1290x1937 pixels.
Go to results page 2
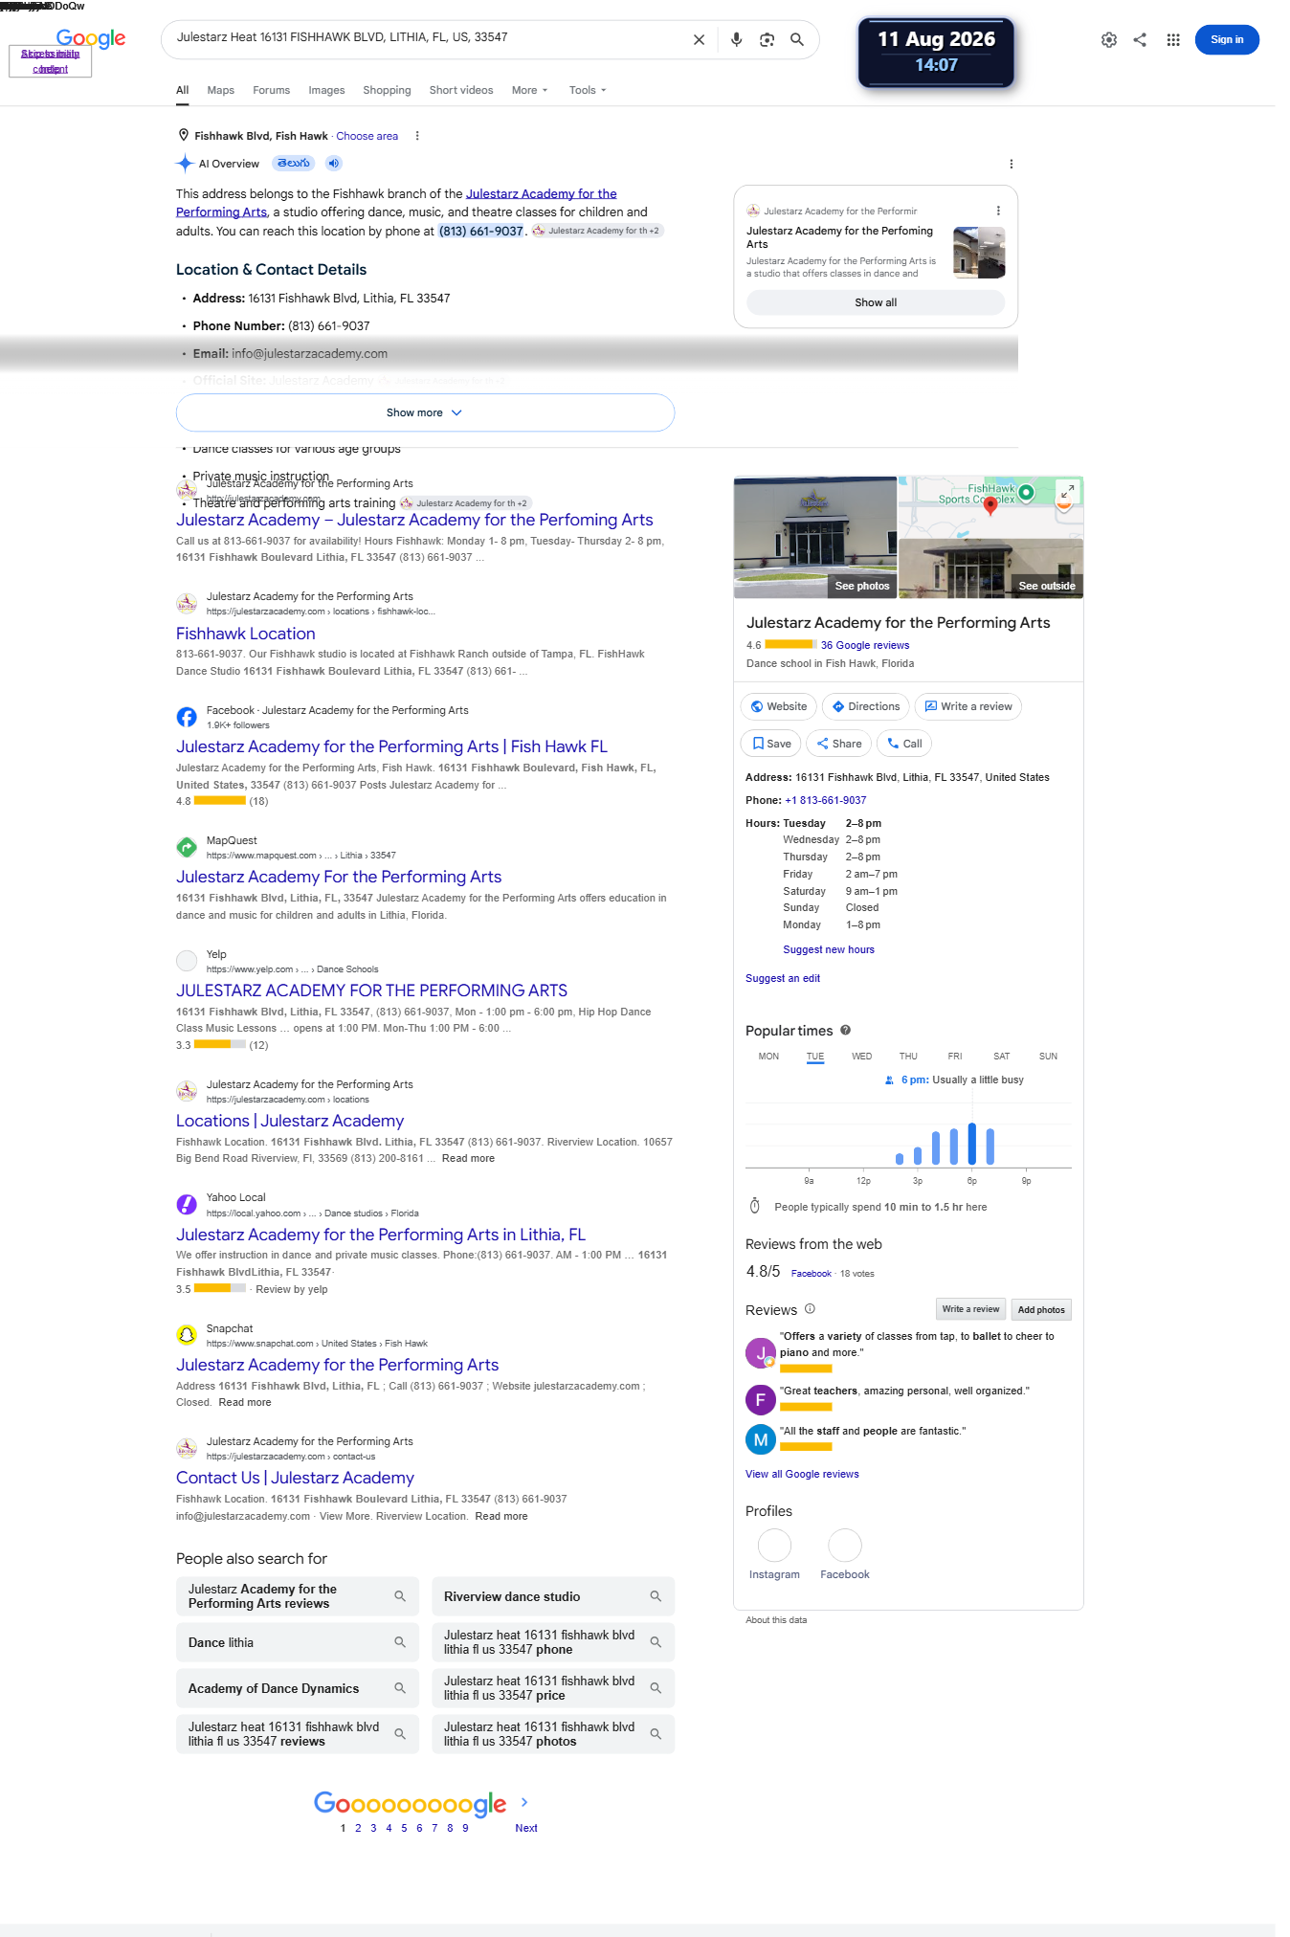[358, 1828]
